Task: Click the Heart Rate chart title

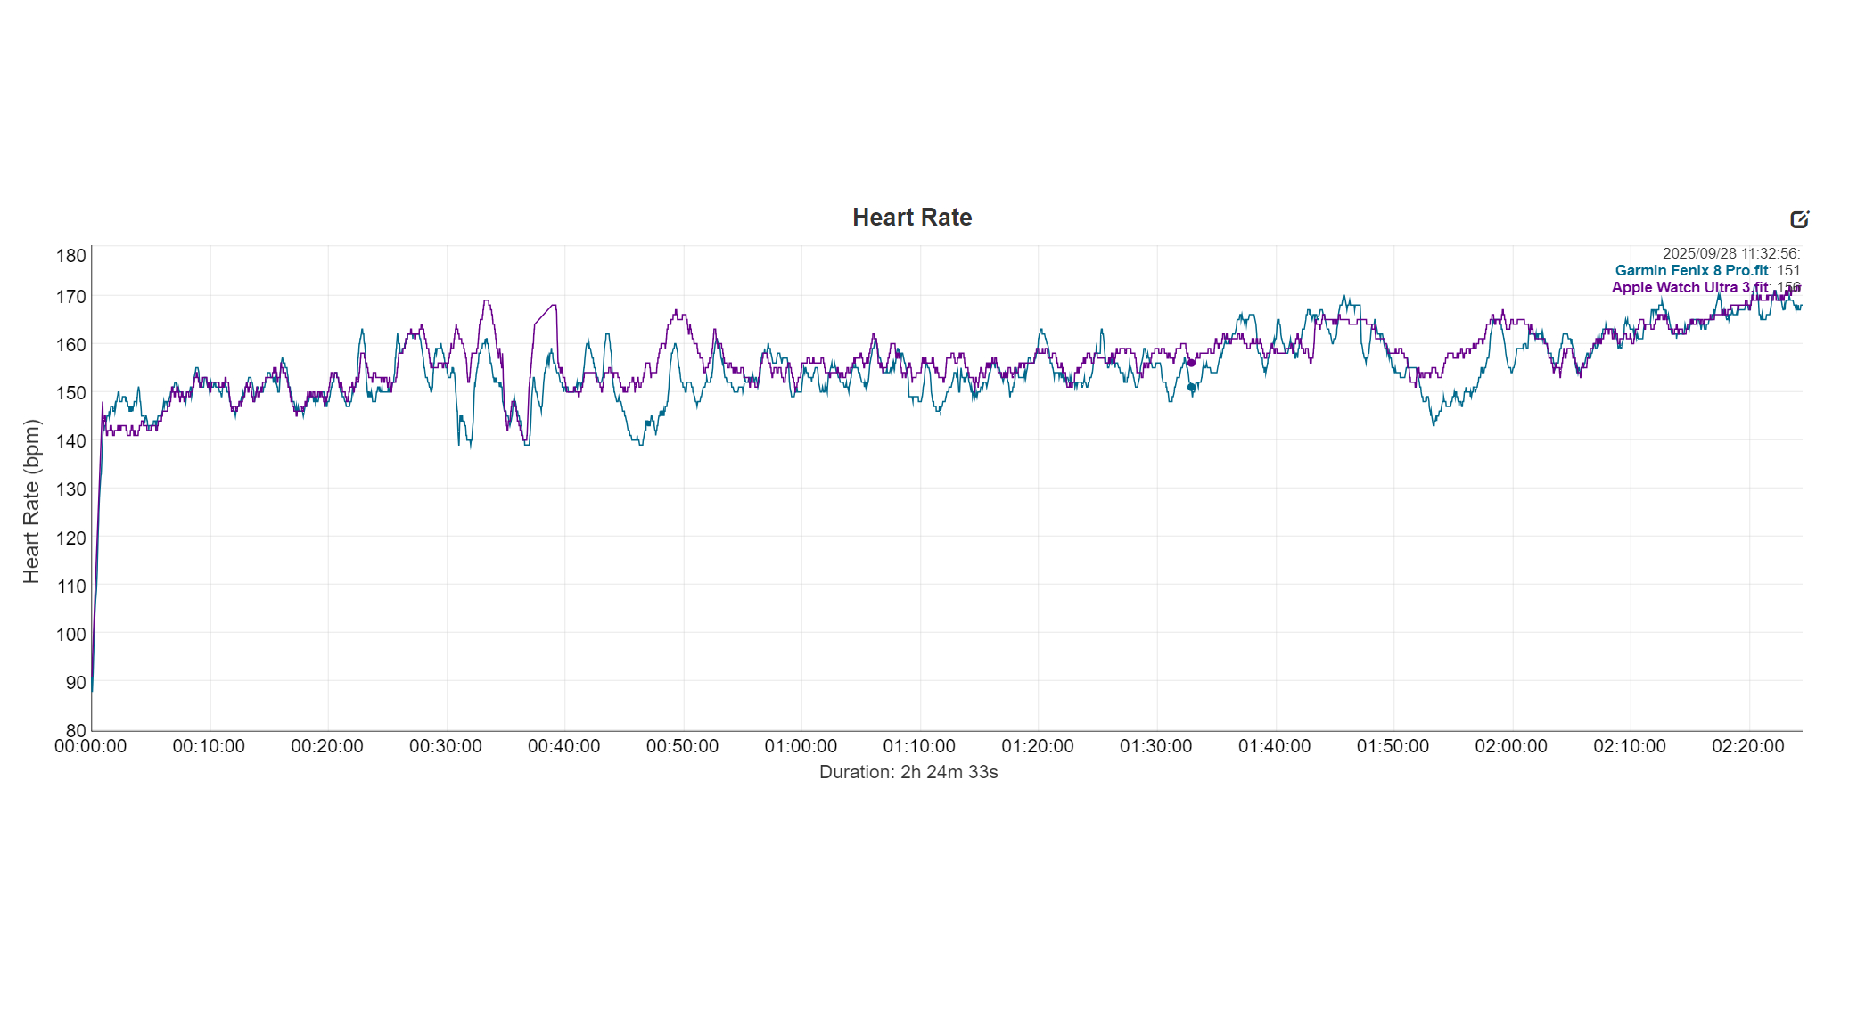Action: [x=912, y=218]
